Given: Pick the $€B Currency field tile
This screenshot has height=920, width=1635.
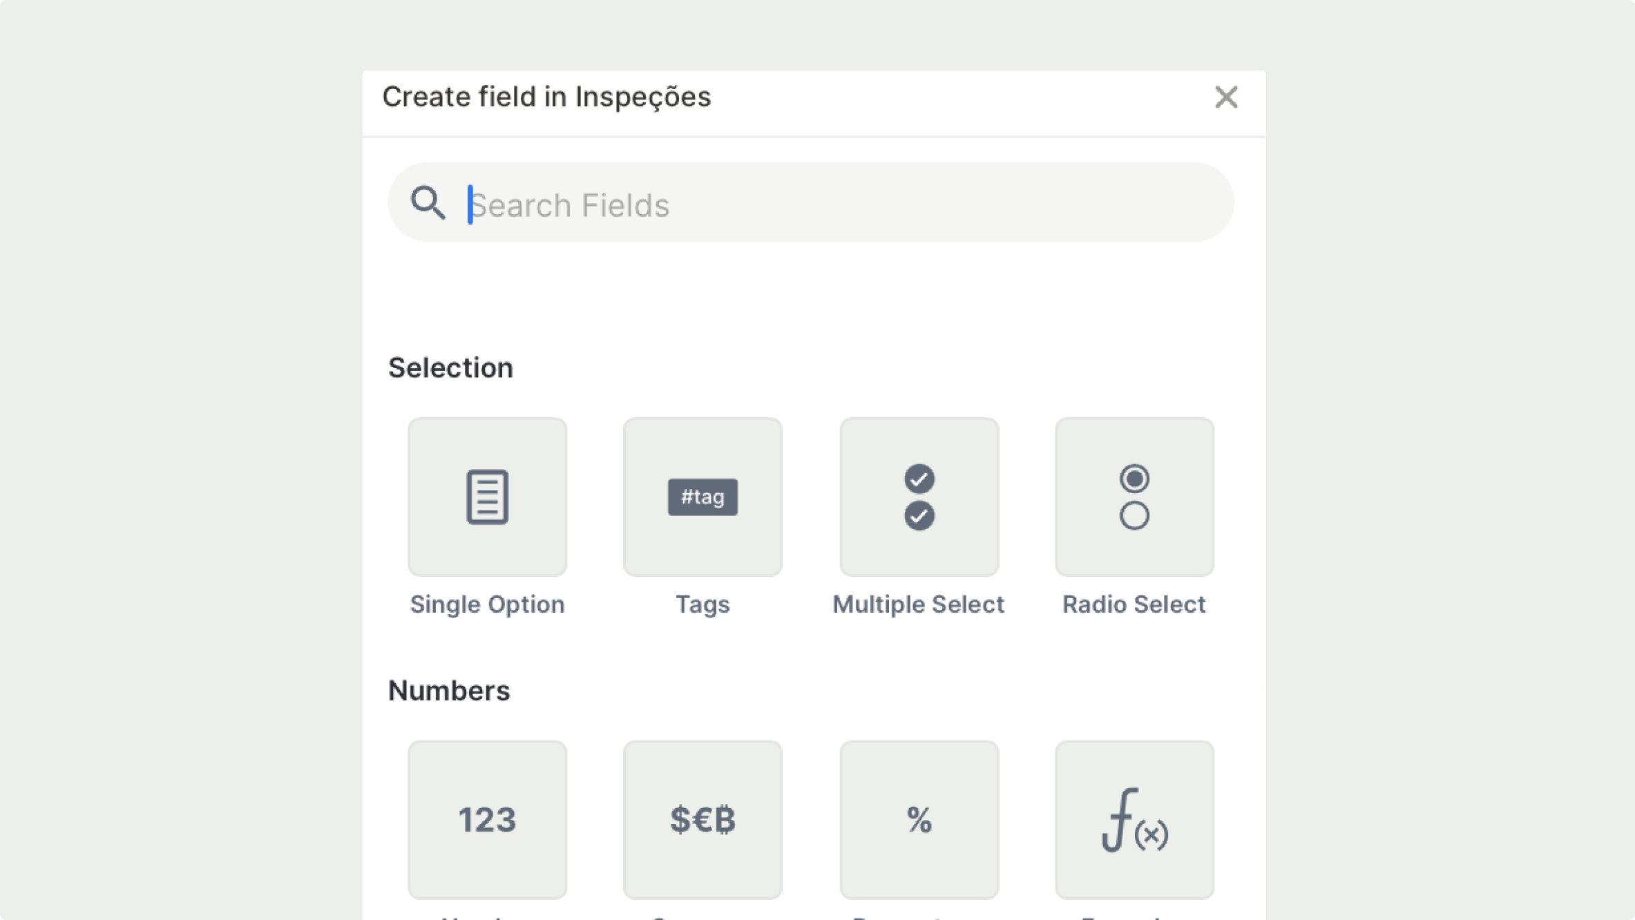Looking at the screenshot, I should [x=702, y=820].
